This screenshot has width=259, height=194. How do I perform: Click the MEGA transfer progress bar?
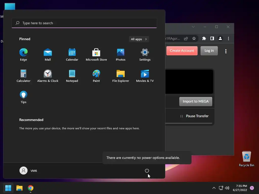[189, 123]
